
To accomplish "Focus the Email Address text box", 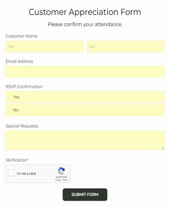I will [x=85, y=72].
